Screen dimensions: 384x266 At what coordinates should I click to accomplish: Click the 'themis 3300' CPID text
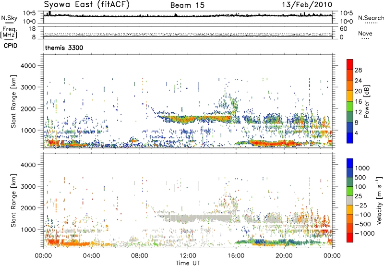[64, 48]
